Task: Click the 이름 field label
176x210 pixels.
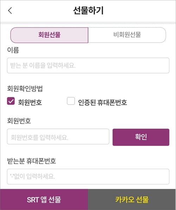Action: pos(13,50)
